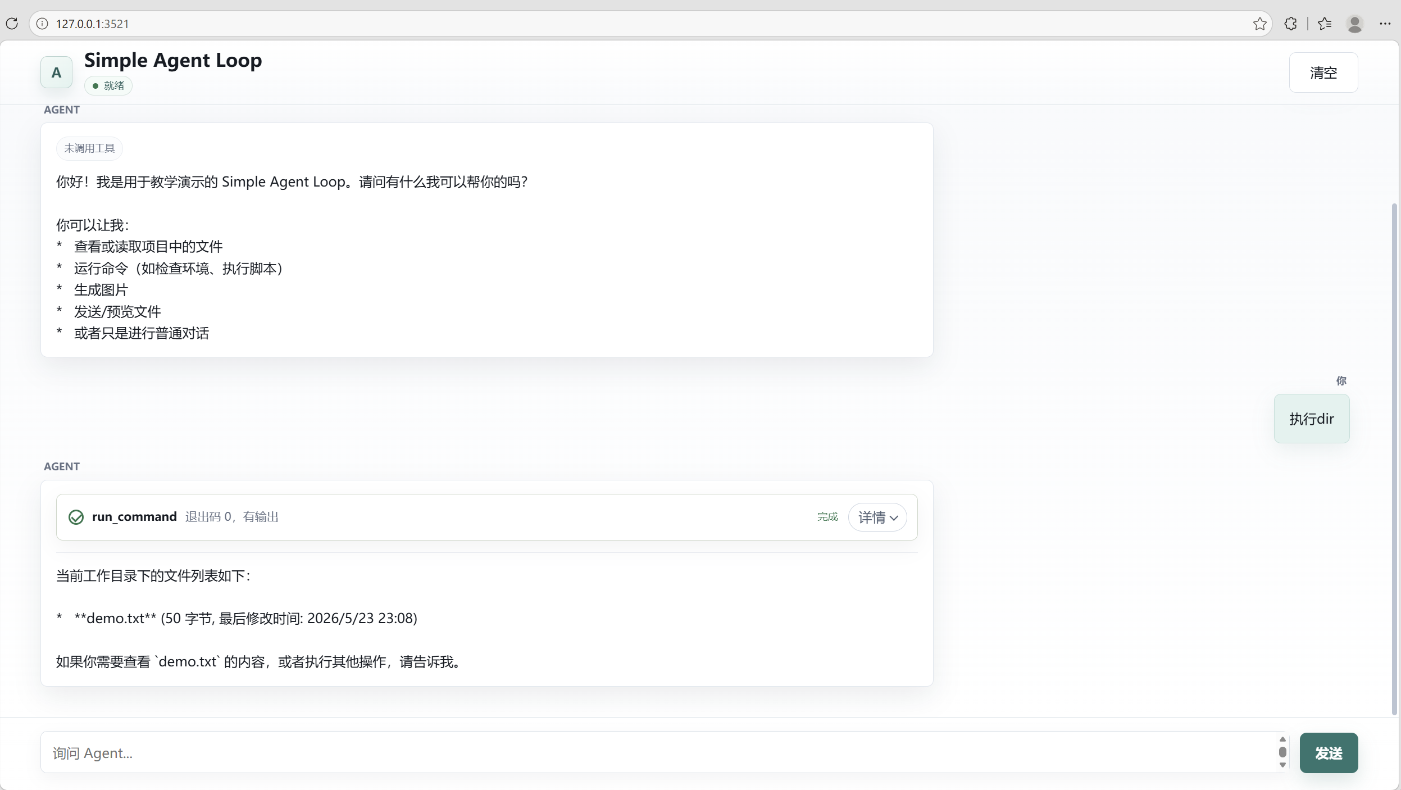Expand run_command 详情 details dropdown
1401x790 pixels.
[x=877, y=517]
